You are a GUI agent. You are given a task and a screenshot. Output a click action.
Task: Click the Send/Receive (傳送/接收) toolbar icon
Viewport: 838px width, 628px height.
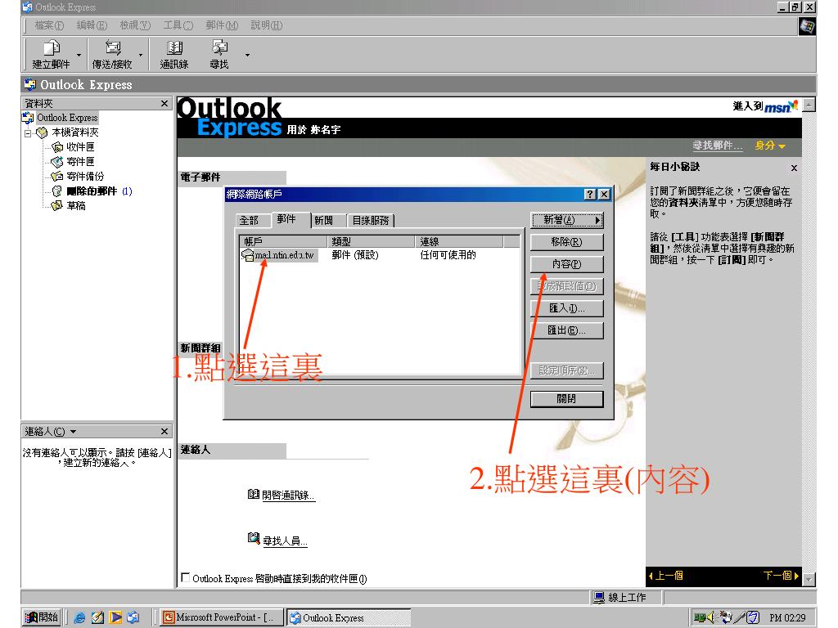[113, 48]
